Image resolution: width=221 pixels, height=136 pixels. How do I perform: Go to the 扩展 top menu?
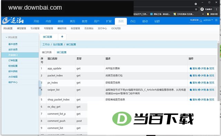click(109, 21)
